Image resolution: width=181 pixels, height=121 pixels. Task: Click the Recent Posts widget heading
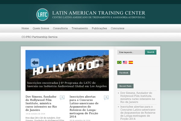pyautogui.click(x=125, y=86)
